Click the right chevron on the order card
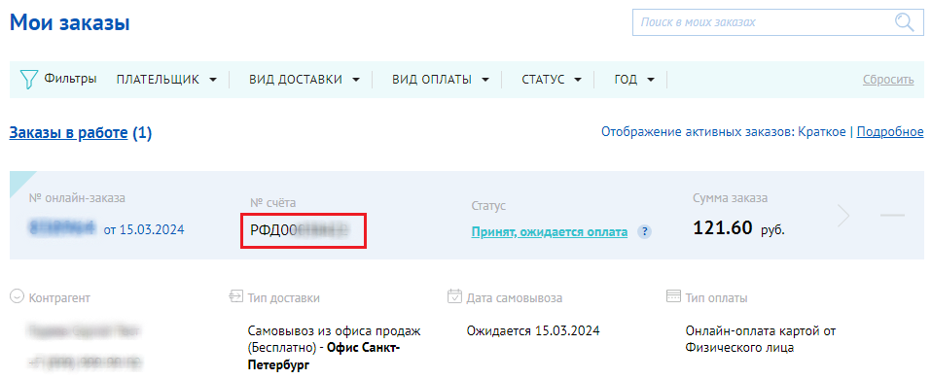Image resolution: width=932 pixels, height=379 pixels. click(x=844, y=216)
